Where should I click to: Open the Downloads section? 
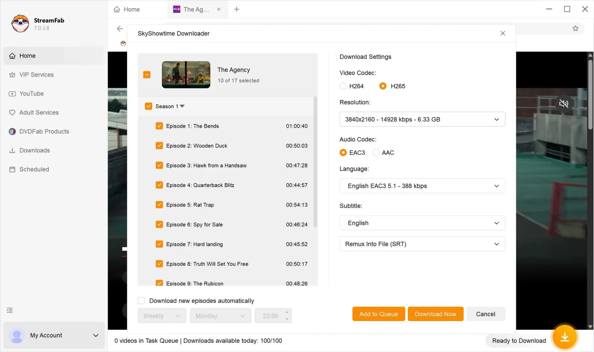coord(54,150)
